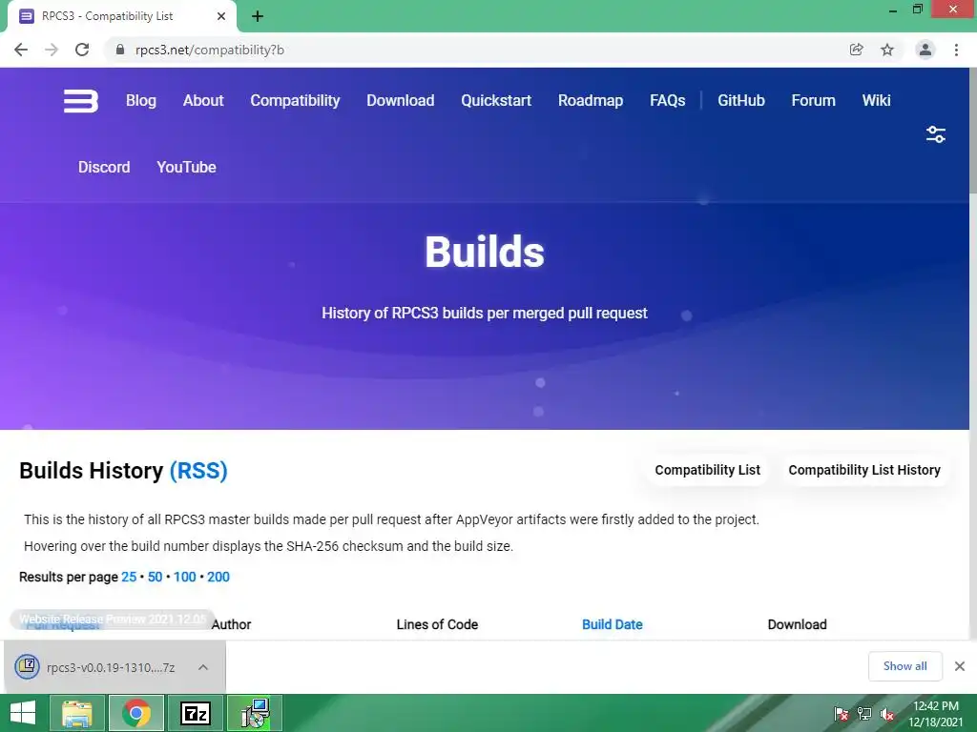Open a new browser tab
Image resolution: width=977 pixels, height=732 pixels.
[258, 16]
